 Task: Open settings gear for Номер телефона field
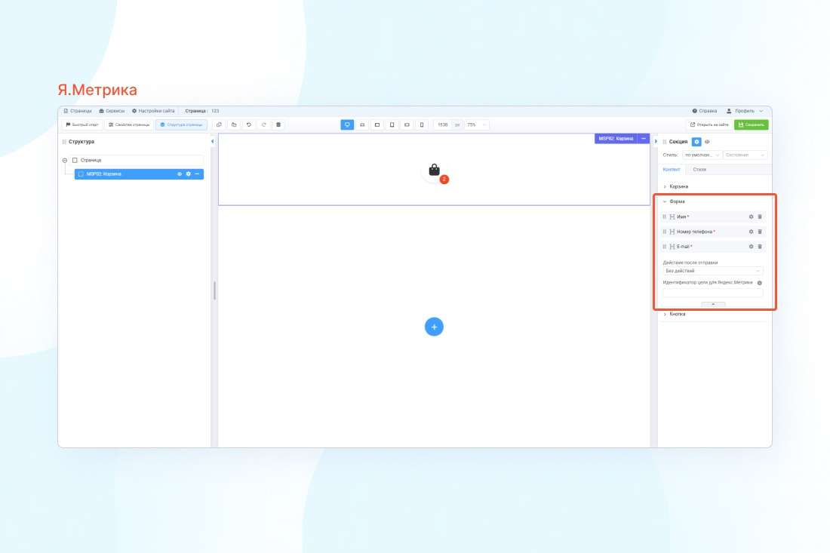[x=751, y=232]
